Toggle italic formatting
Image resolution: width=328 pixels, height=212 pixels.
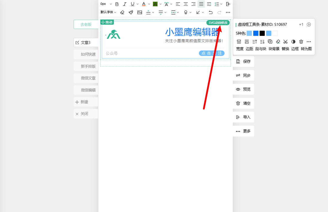124,4
